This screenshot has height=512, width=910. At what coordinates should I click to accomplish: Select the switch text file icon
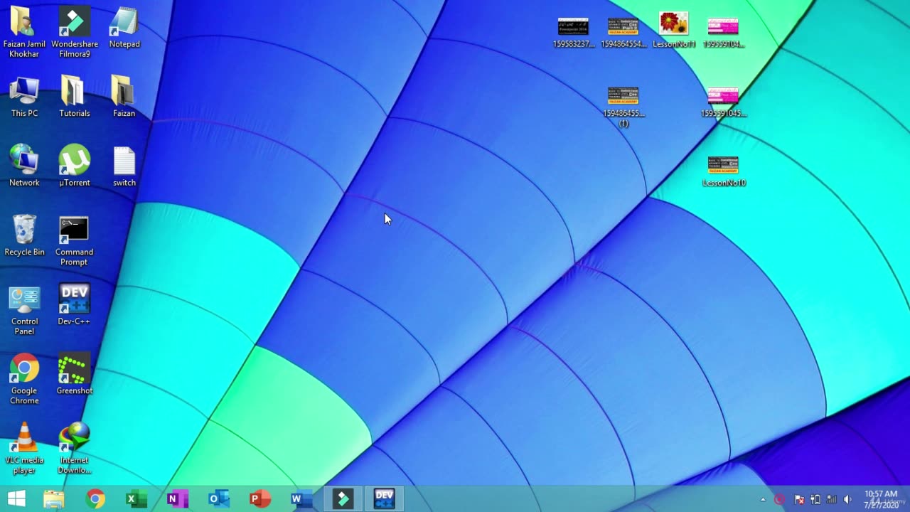click(x=124, y=166)
